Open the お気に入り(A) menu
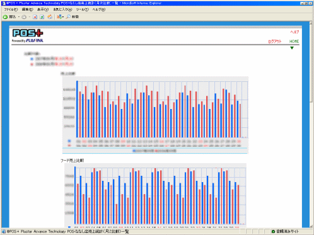Image resolution: width=314 pixels, height=235 pixels. [62, 9]
